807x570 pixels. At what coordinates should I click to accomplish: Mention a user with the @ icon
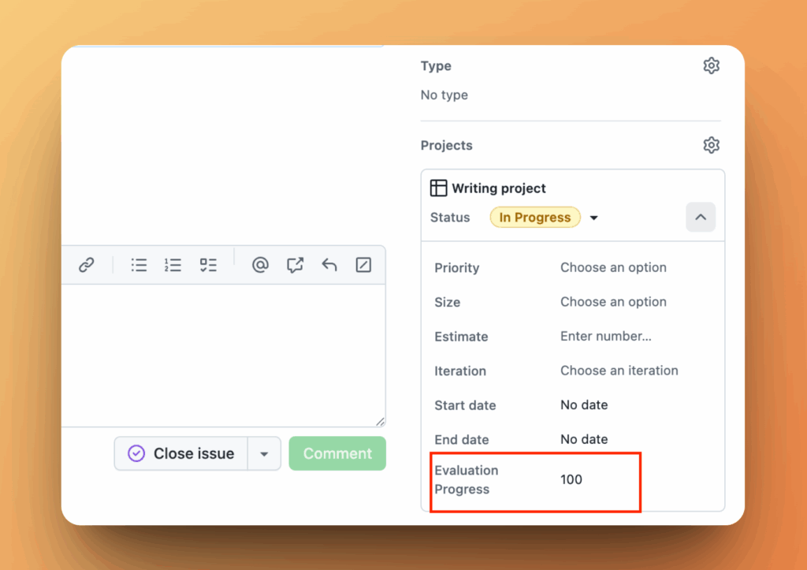260,265
